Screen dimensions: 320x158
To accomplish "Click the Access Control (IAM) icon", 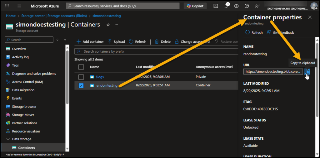I will pos(8,82).
